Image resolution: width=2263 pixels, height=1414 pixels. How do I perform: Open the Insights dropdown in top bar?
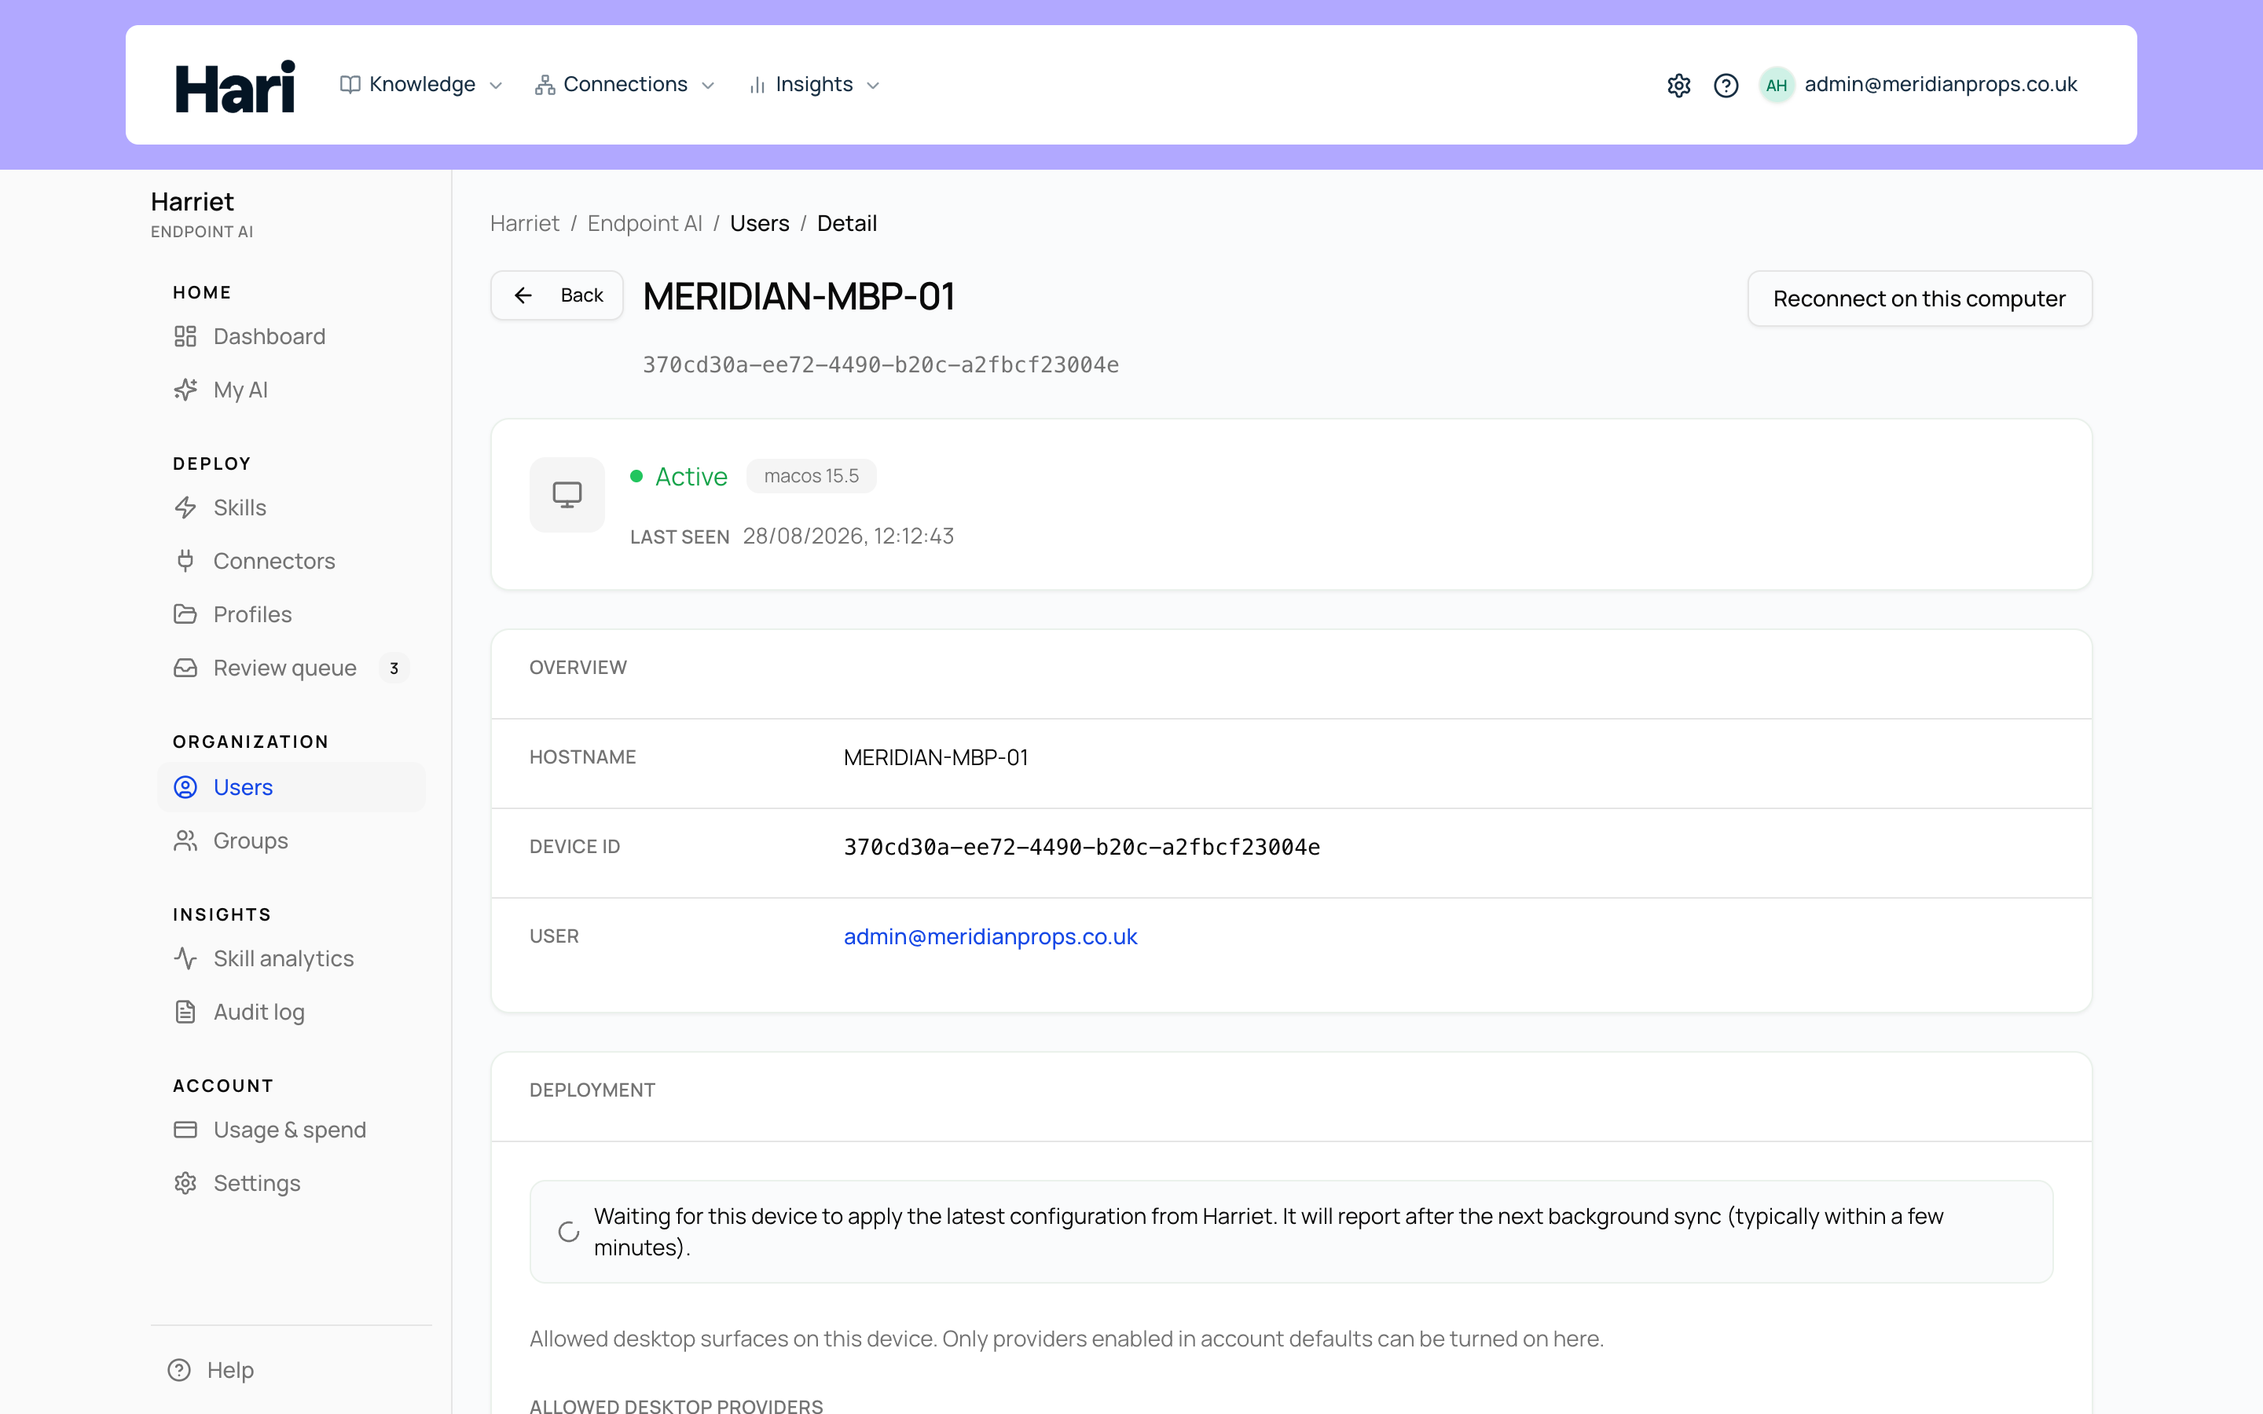(813, 84)
